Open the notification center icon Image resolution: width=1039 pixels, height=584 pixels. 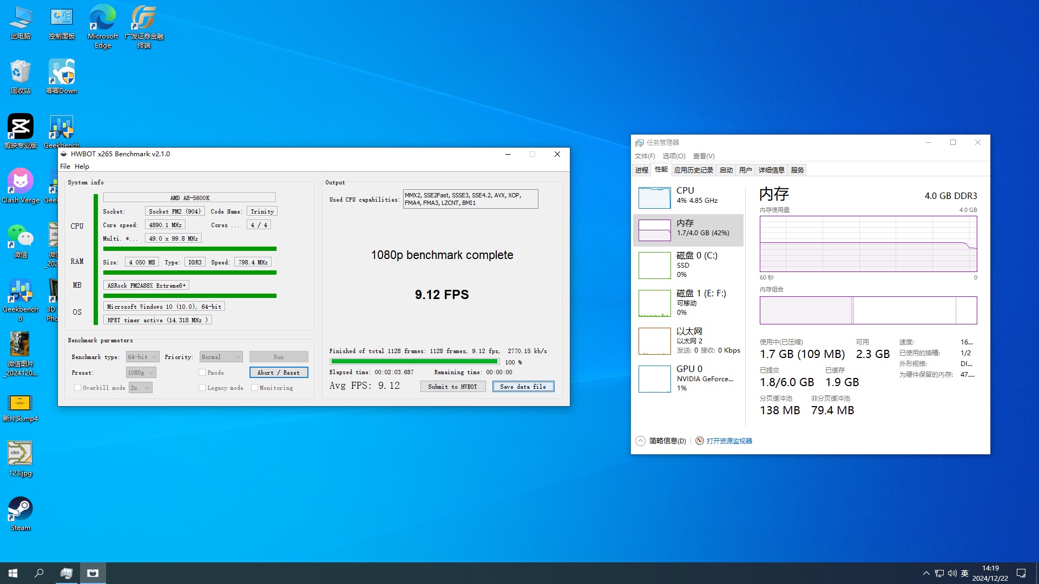coord(1021,573)
